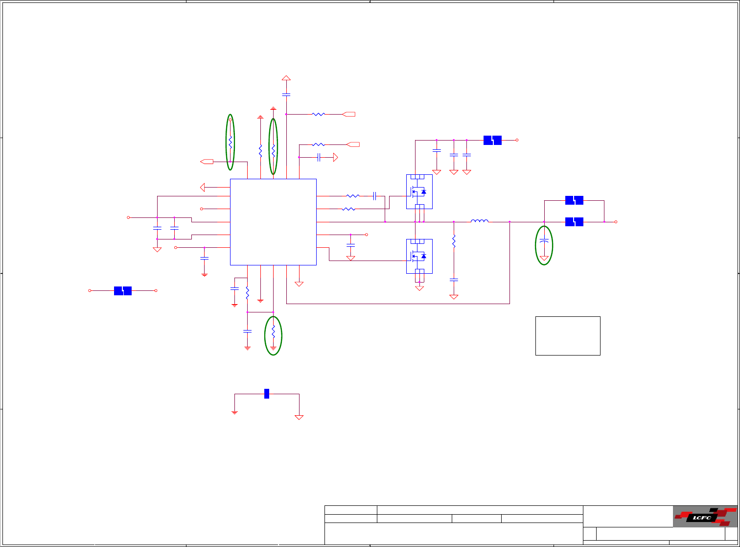740x547 pixels.
Task: Select the off-page connector left of the IC
Action: point(207,161)
